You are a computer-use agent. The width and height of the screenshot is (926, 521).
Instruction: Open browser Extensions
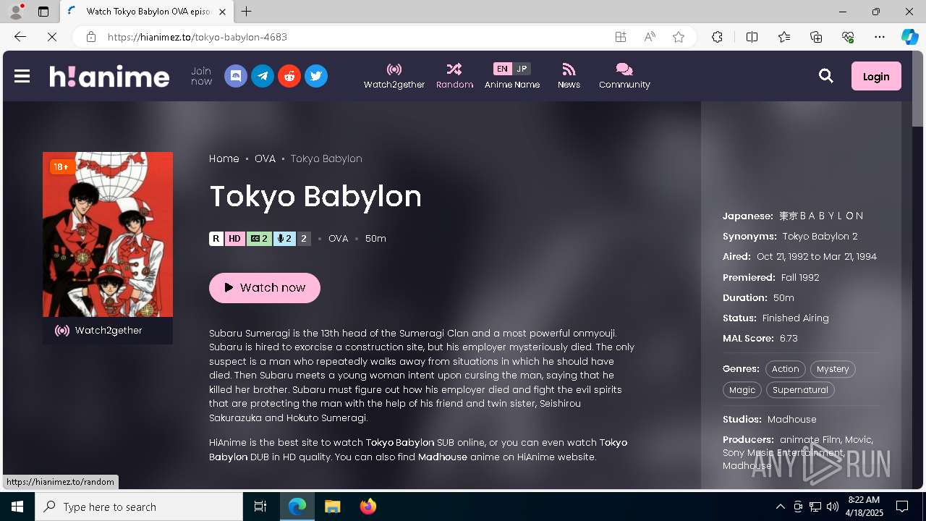click(717, 37)
